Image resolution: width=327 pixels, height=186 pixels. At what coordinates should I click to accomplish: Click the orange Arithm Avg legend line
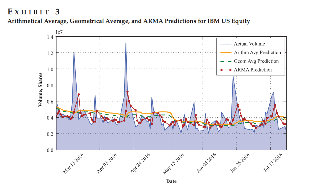point(226,53)
